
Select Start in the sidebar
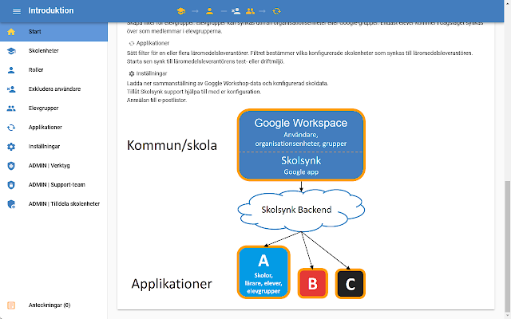(53, 32)
